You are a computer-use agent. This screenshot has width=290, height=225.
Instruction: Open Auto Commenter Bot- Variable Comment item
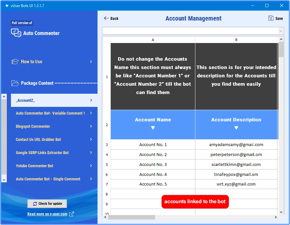coord(54,113)
